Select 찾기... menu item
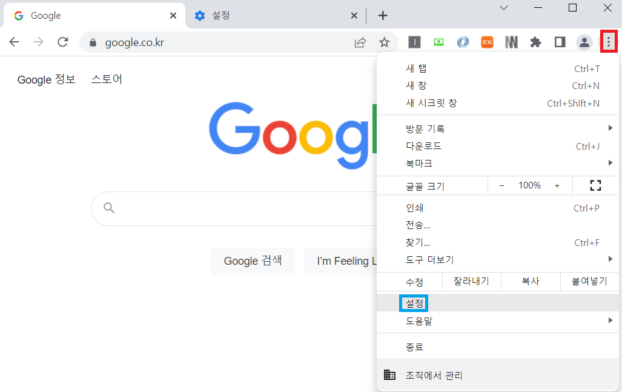 coord(498,242)
